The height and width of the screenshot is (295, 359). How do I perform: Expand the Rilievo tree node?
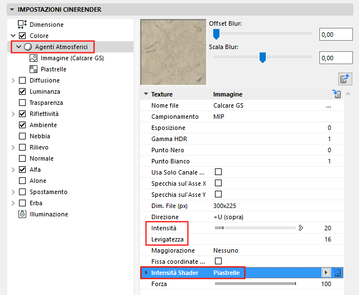click(x=13, y=147)
